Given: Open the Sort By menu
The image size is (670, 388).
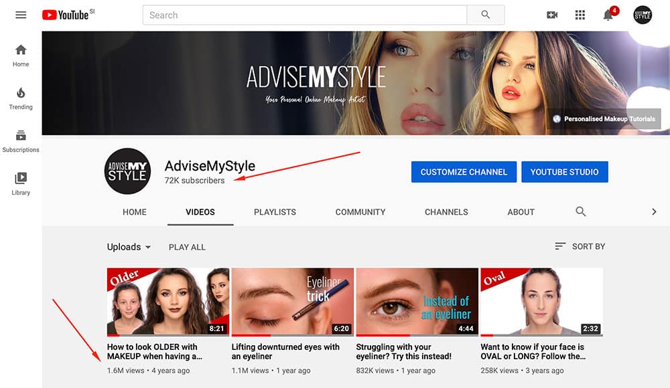Looking at the screenshot, I should pos(580,246).
